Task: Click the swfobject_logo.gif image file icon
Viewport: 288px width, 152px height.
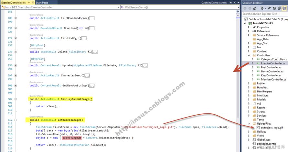Action: [x=258, y=128]
